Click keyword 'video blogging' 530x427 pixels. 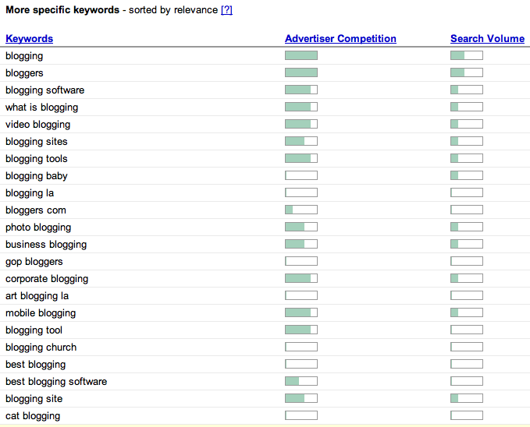pos(37,125)
